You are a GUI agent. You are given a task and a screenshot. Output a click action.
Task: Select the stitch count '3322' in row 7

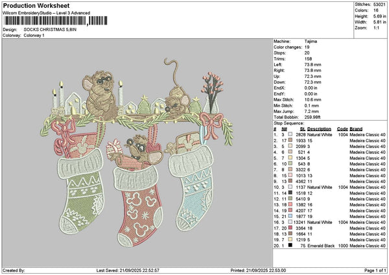pos(300,170)
